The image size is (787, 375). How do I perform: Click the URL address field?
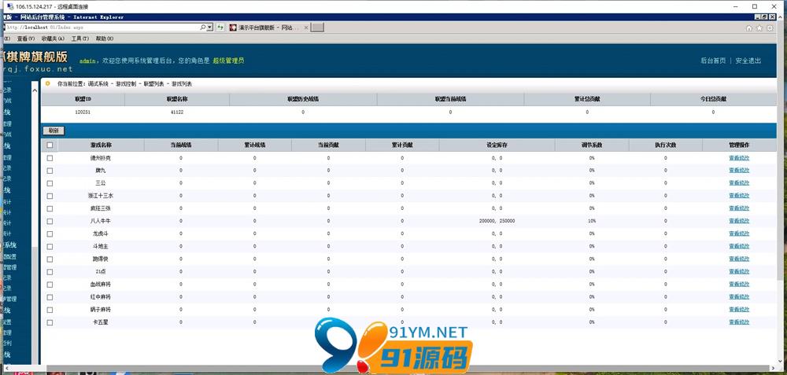click(x=101, y=28)
